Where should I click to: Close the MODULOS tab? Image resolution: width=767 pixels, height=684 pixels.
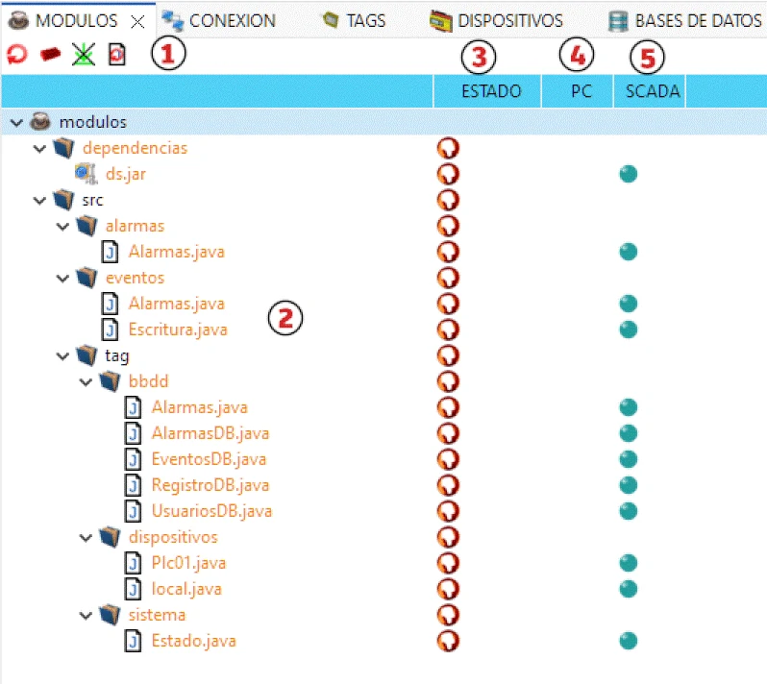137,20
